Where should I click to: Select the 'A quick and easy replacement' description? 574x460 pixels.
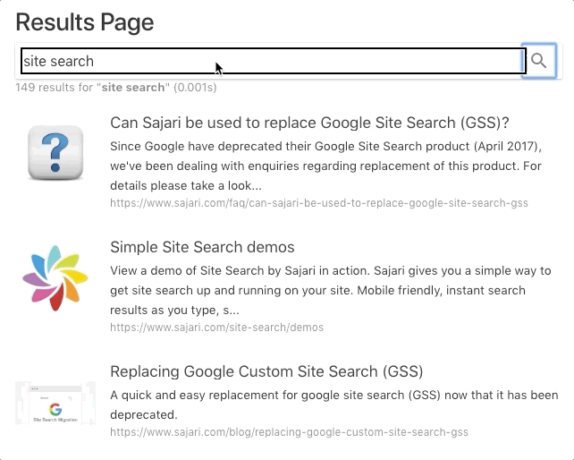(x=334, y=405)
